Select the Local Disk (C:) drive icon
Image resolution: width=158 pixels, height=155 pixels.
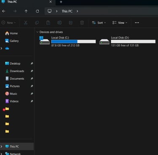coord(44,41)
